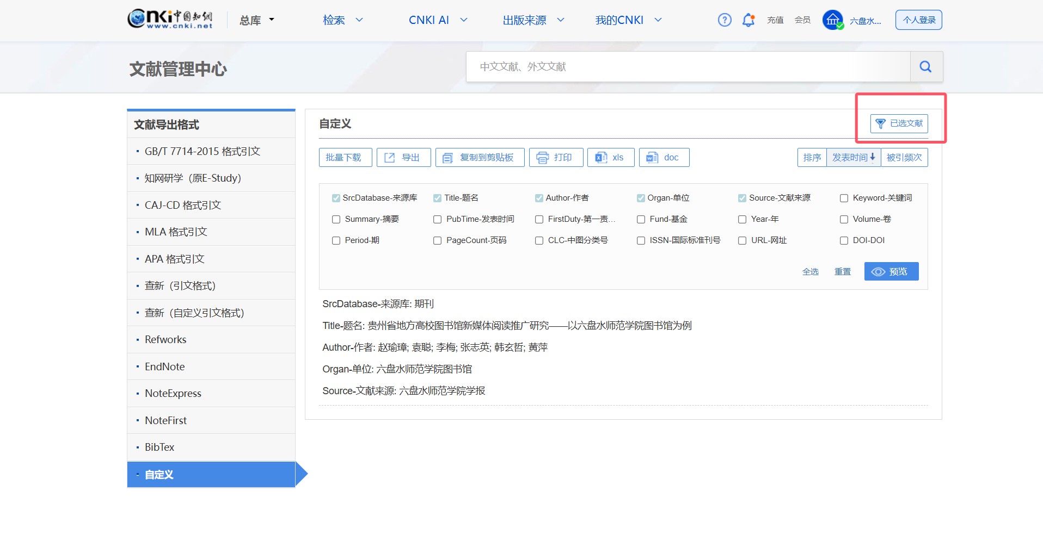The width and height of the screenshot is (1043, 541).
Task: Enable the Keyword-关键词 checkbox
Action: (844, 198)
